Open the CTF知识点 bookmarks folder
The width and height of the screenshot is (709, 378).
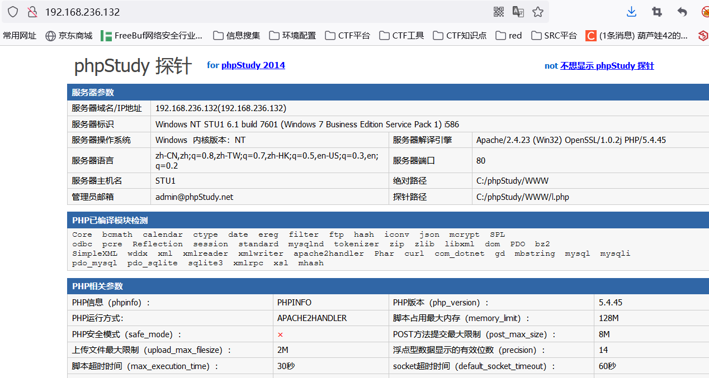coord(460,36)
